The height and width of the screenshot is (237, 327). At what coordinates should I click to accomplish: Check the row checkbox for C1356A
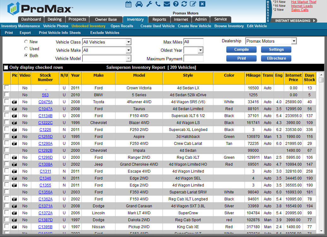pyautogui.click(x=7, y=191)
